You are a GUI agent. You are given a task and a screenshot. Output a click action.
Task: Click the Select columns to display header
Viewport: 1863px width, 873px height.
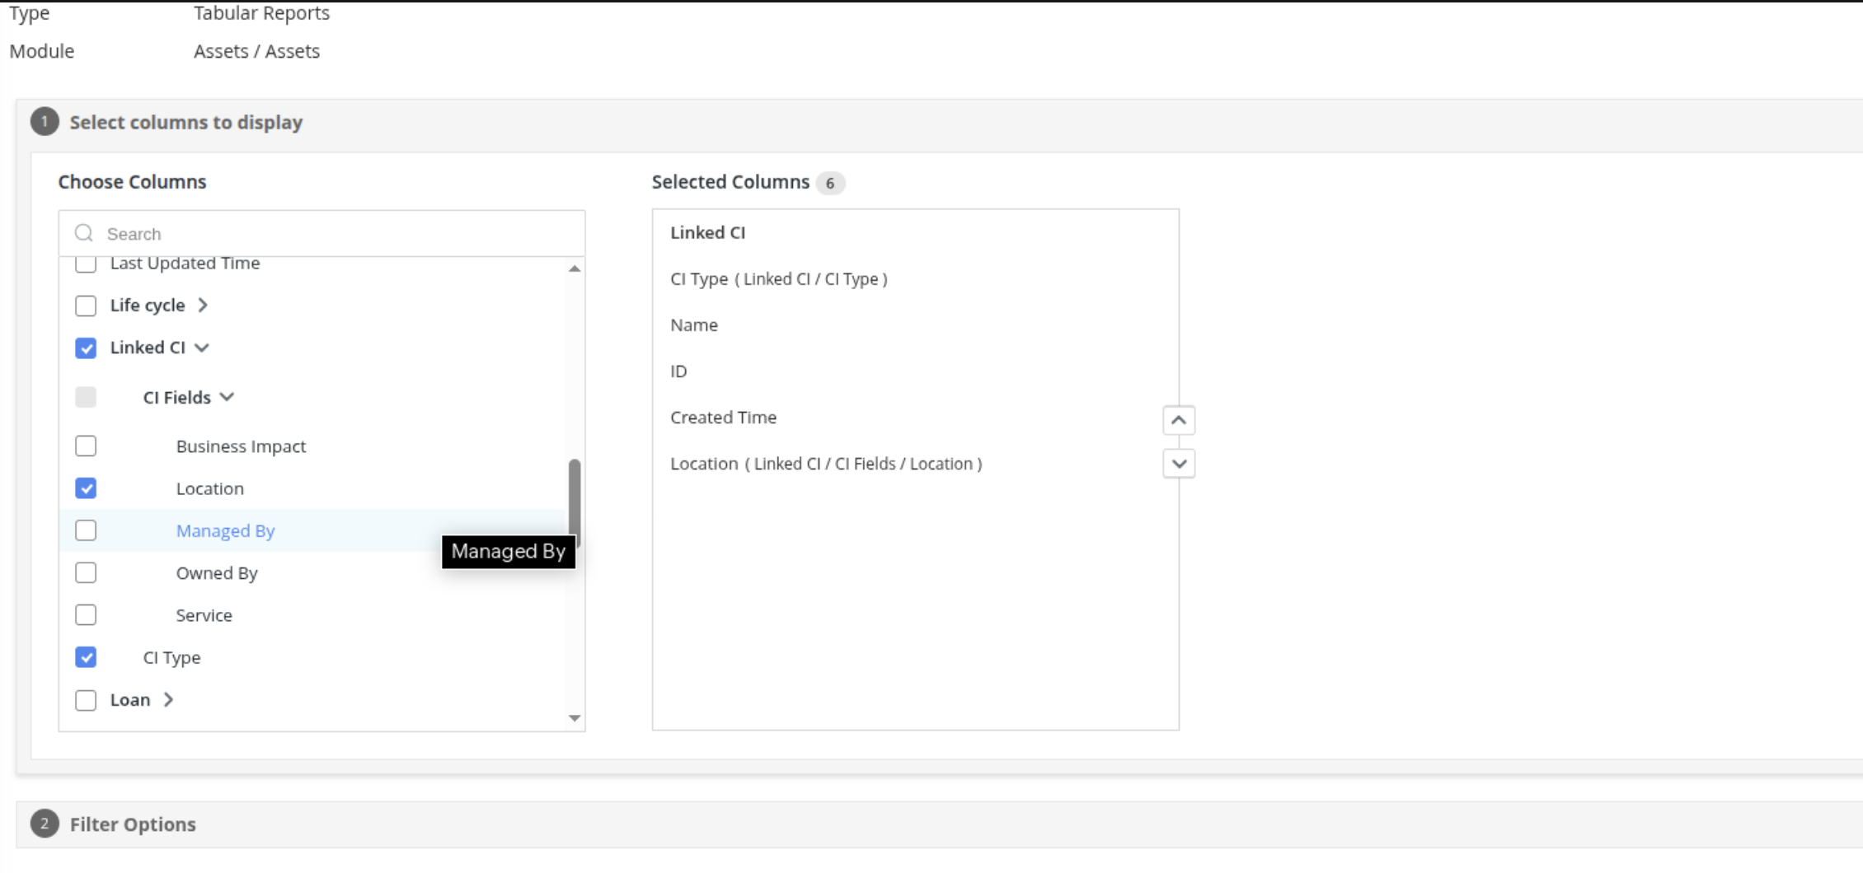pyautogui.click(x=186, y=123)
